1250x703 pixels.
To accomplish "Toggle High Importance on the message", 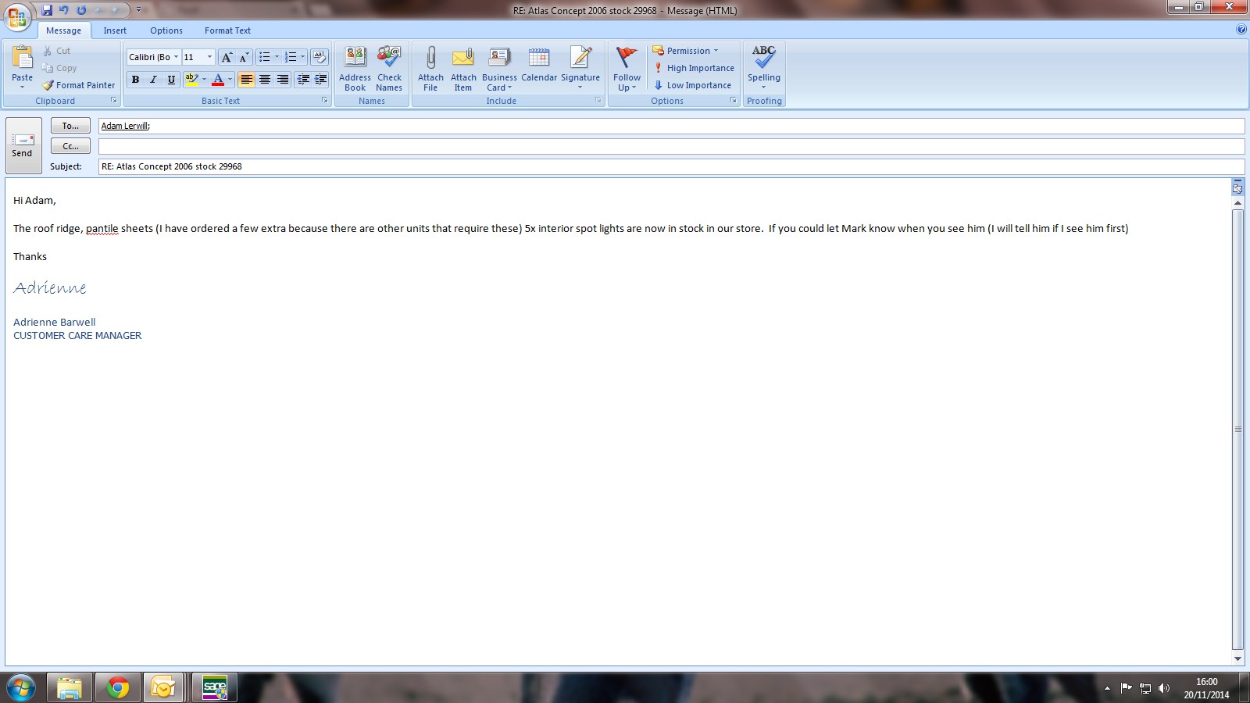I will click(694, 68).
